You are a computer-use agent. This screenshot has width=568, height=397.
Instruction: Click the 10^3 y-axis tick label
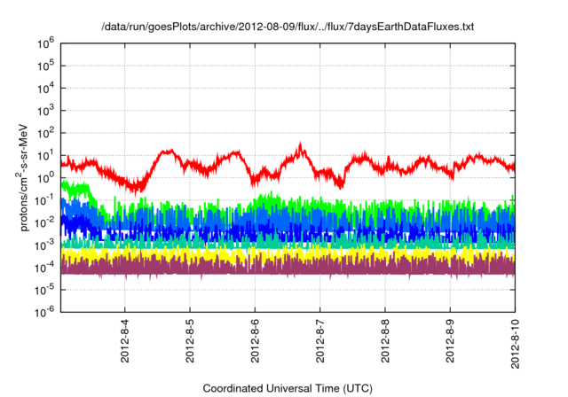click(46, 111)
